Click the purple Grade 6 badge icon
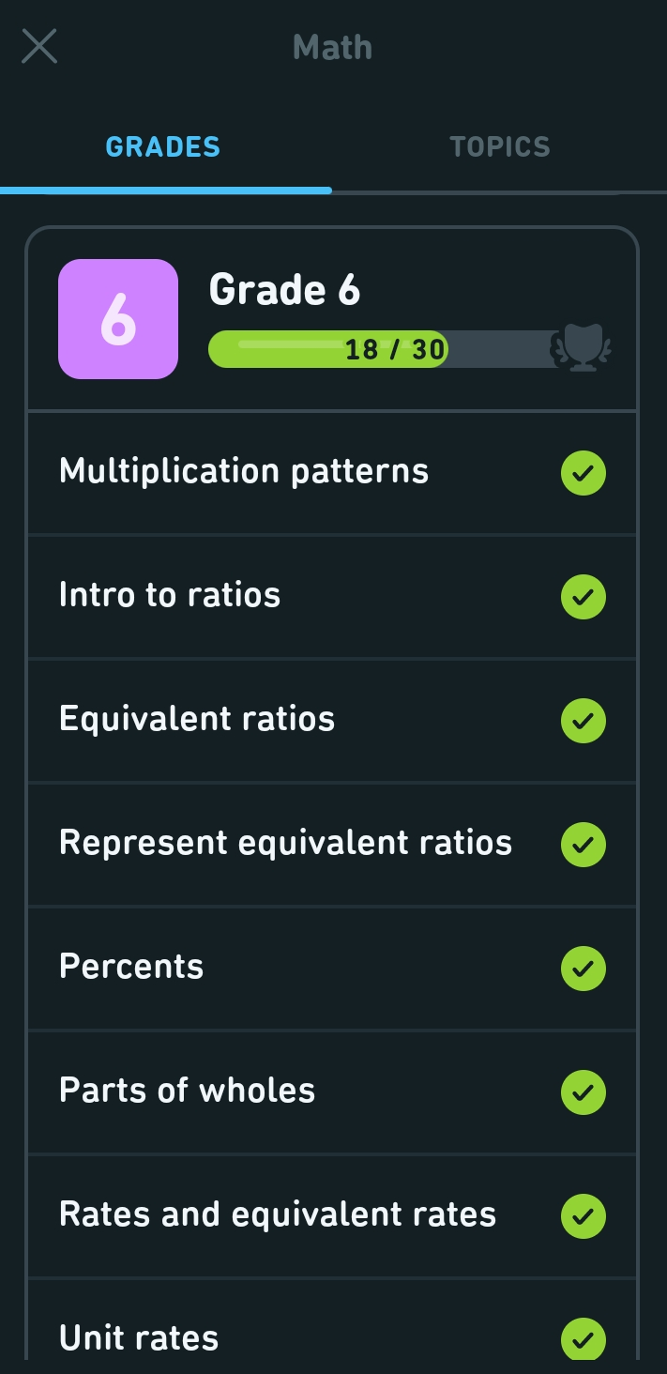This screenshot has width=667, height=1374. (117, 318)
